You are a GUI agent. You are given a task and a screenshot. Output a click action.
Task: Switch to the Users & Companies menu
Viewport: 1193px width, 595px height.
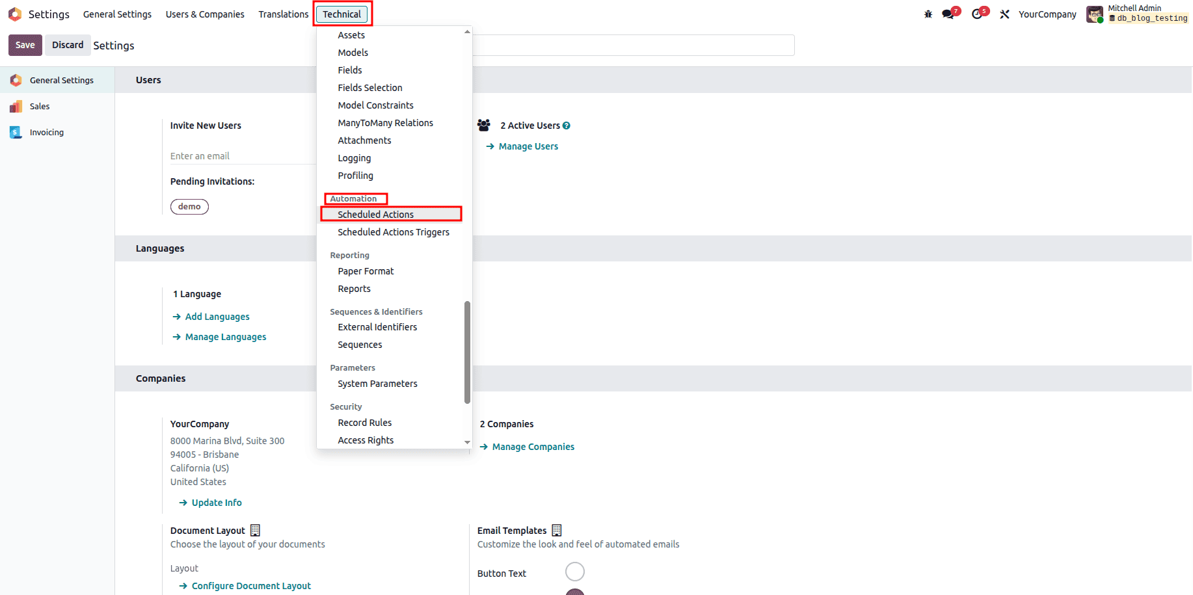pyautogui.click(x=204, y=14)
